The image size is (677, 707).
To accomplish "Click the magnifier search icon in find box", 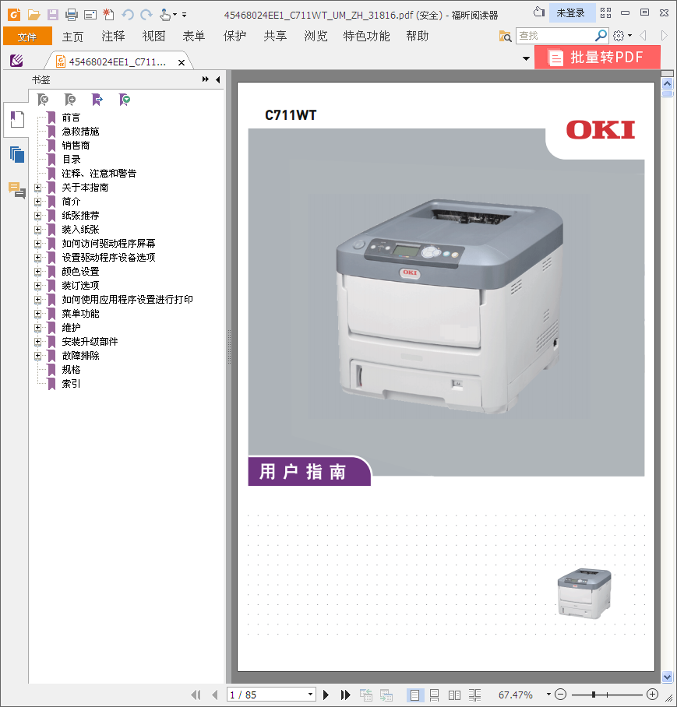I will point(601,35).
